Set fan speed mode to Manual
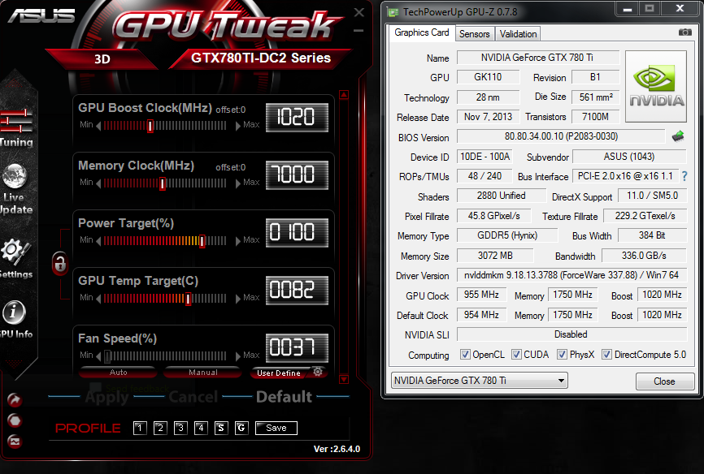 coord(203,373)
